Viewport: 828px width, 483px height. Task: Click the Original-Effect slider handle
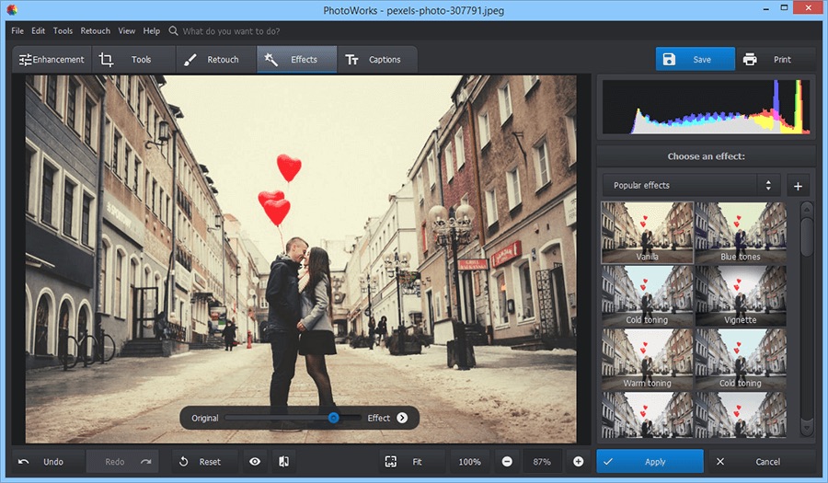pyautogui.click(x=333, y=418)
